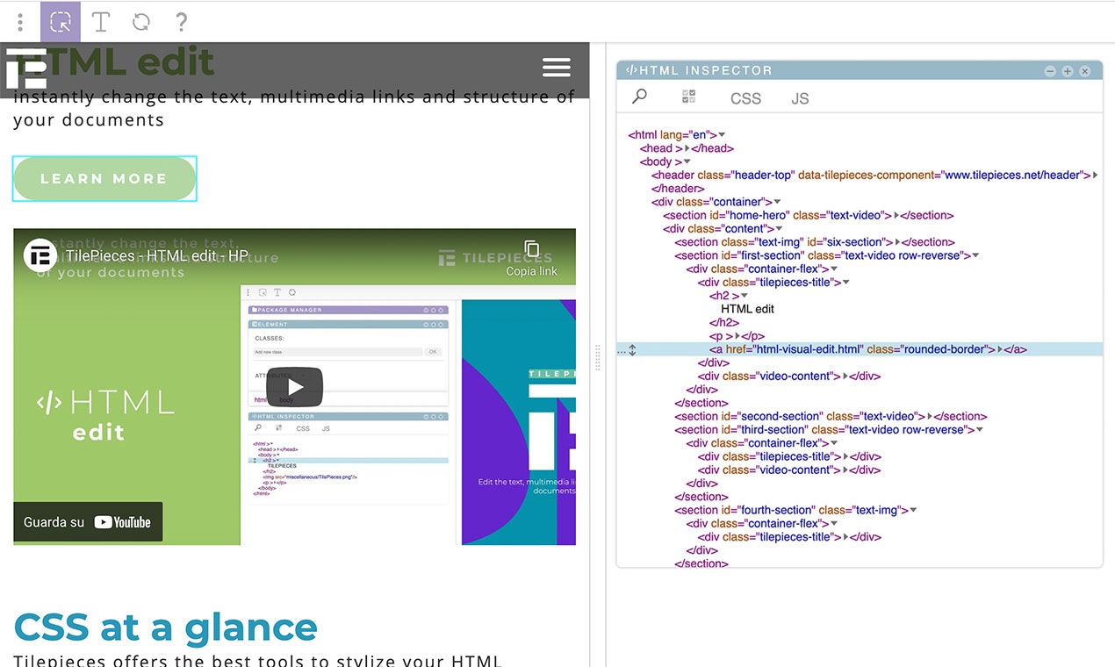
Task: Select the <h2> opening tag row
Action: click(x=724, y=296)
